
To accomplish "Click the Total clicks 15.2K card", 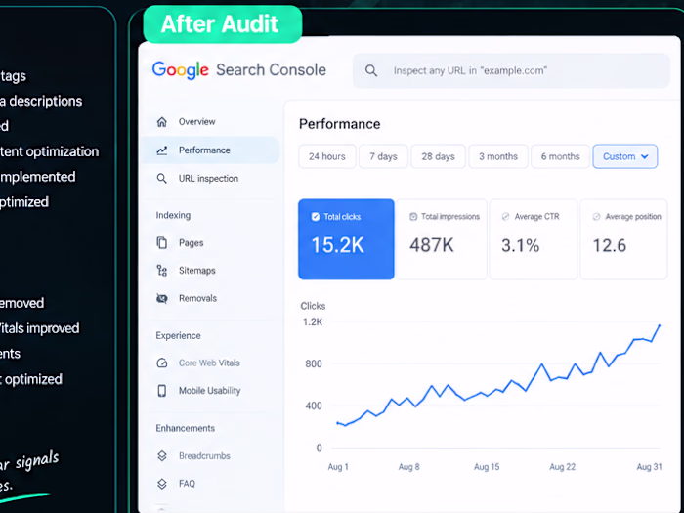I will (x=346, y=239).
